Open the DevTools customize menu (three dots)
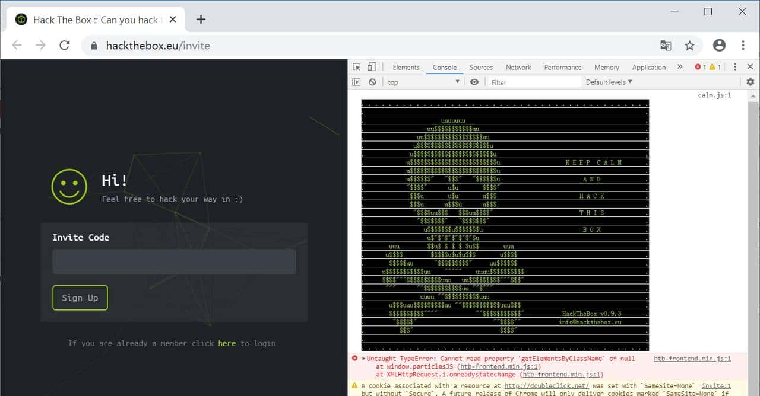Screen dimensions: 760x396 [734, 66]
